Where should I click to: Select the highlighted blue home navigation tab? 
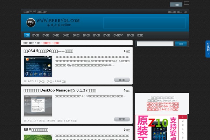point(27,35)
